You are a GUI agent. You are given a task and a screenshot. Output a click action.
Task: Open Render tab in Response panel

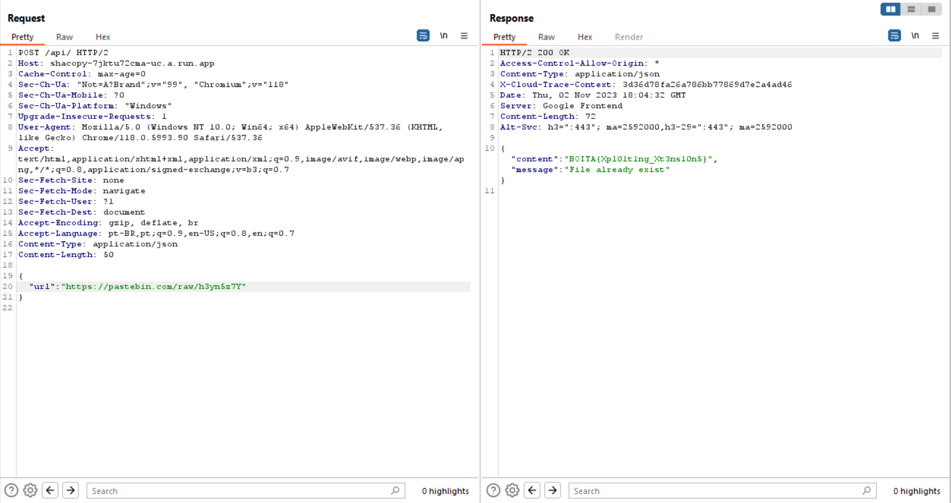point(629,37)
